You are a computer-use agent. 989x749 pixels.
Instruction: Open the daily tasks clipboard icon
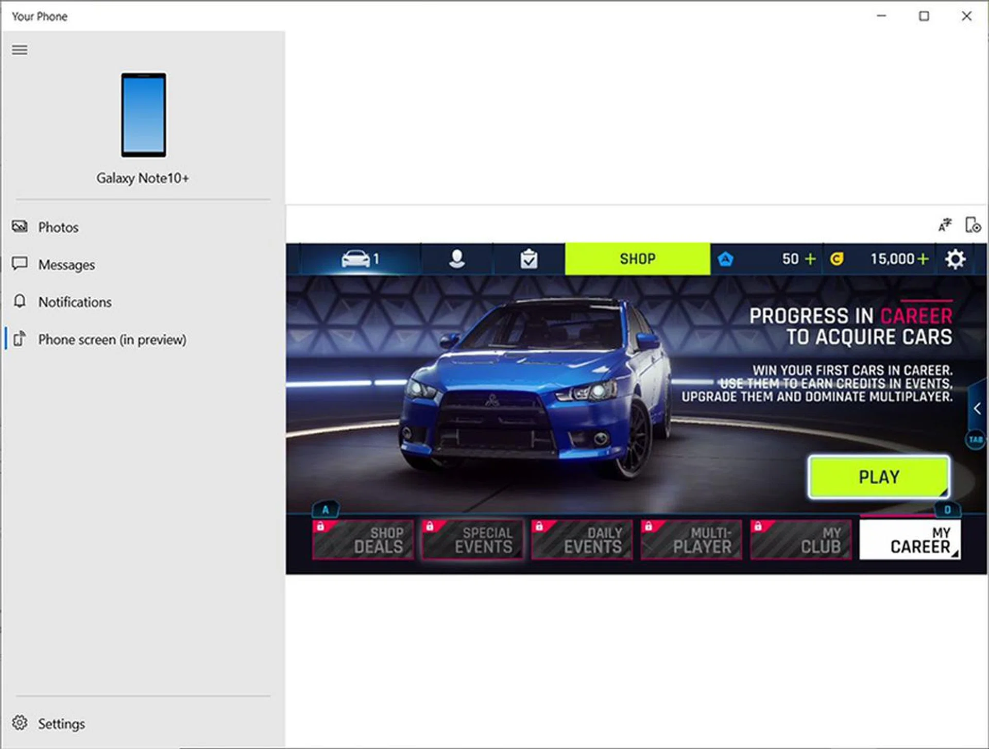(x=530, y=259)
